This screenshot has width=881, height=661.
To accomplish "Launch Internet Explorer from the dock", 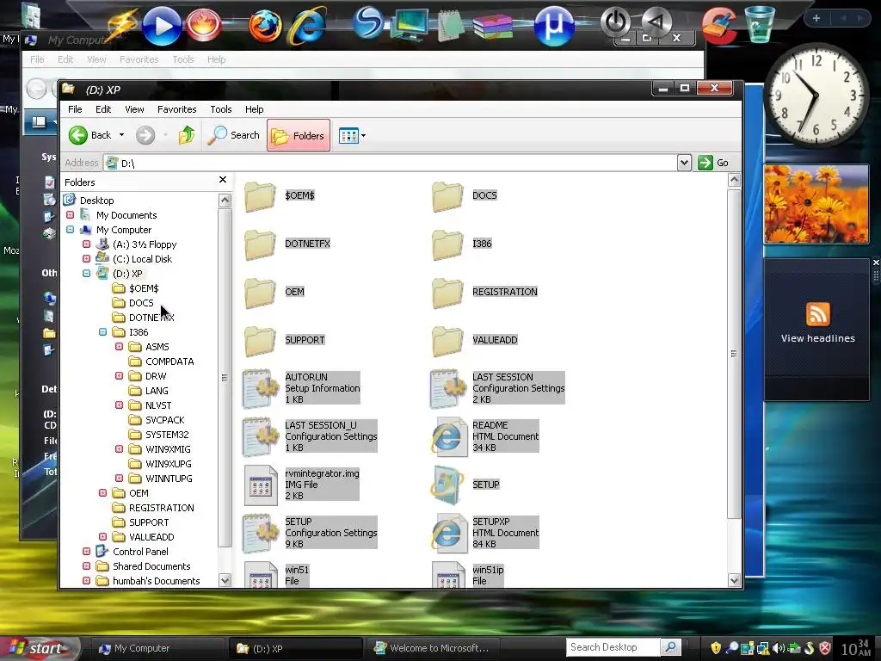I will click(307, 26).
